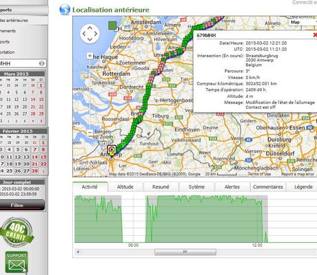Click the 2015-03-02 00:00:00 start date
The width and height of the screenshot is (317, 275).
20,189
